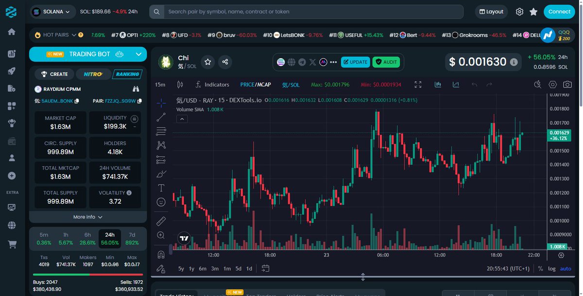Select the trend line drawing tool

click(161, 117)
